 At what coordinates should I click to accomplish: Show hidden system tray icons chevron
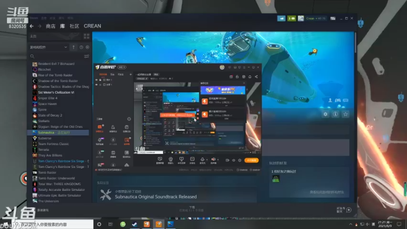[351, 224]
